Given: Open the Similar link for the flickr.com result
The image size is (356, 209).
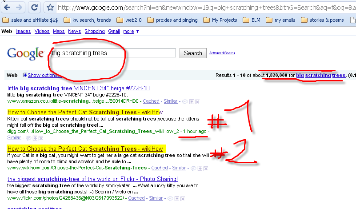Looking at the screenshot, I should (156, 198).
